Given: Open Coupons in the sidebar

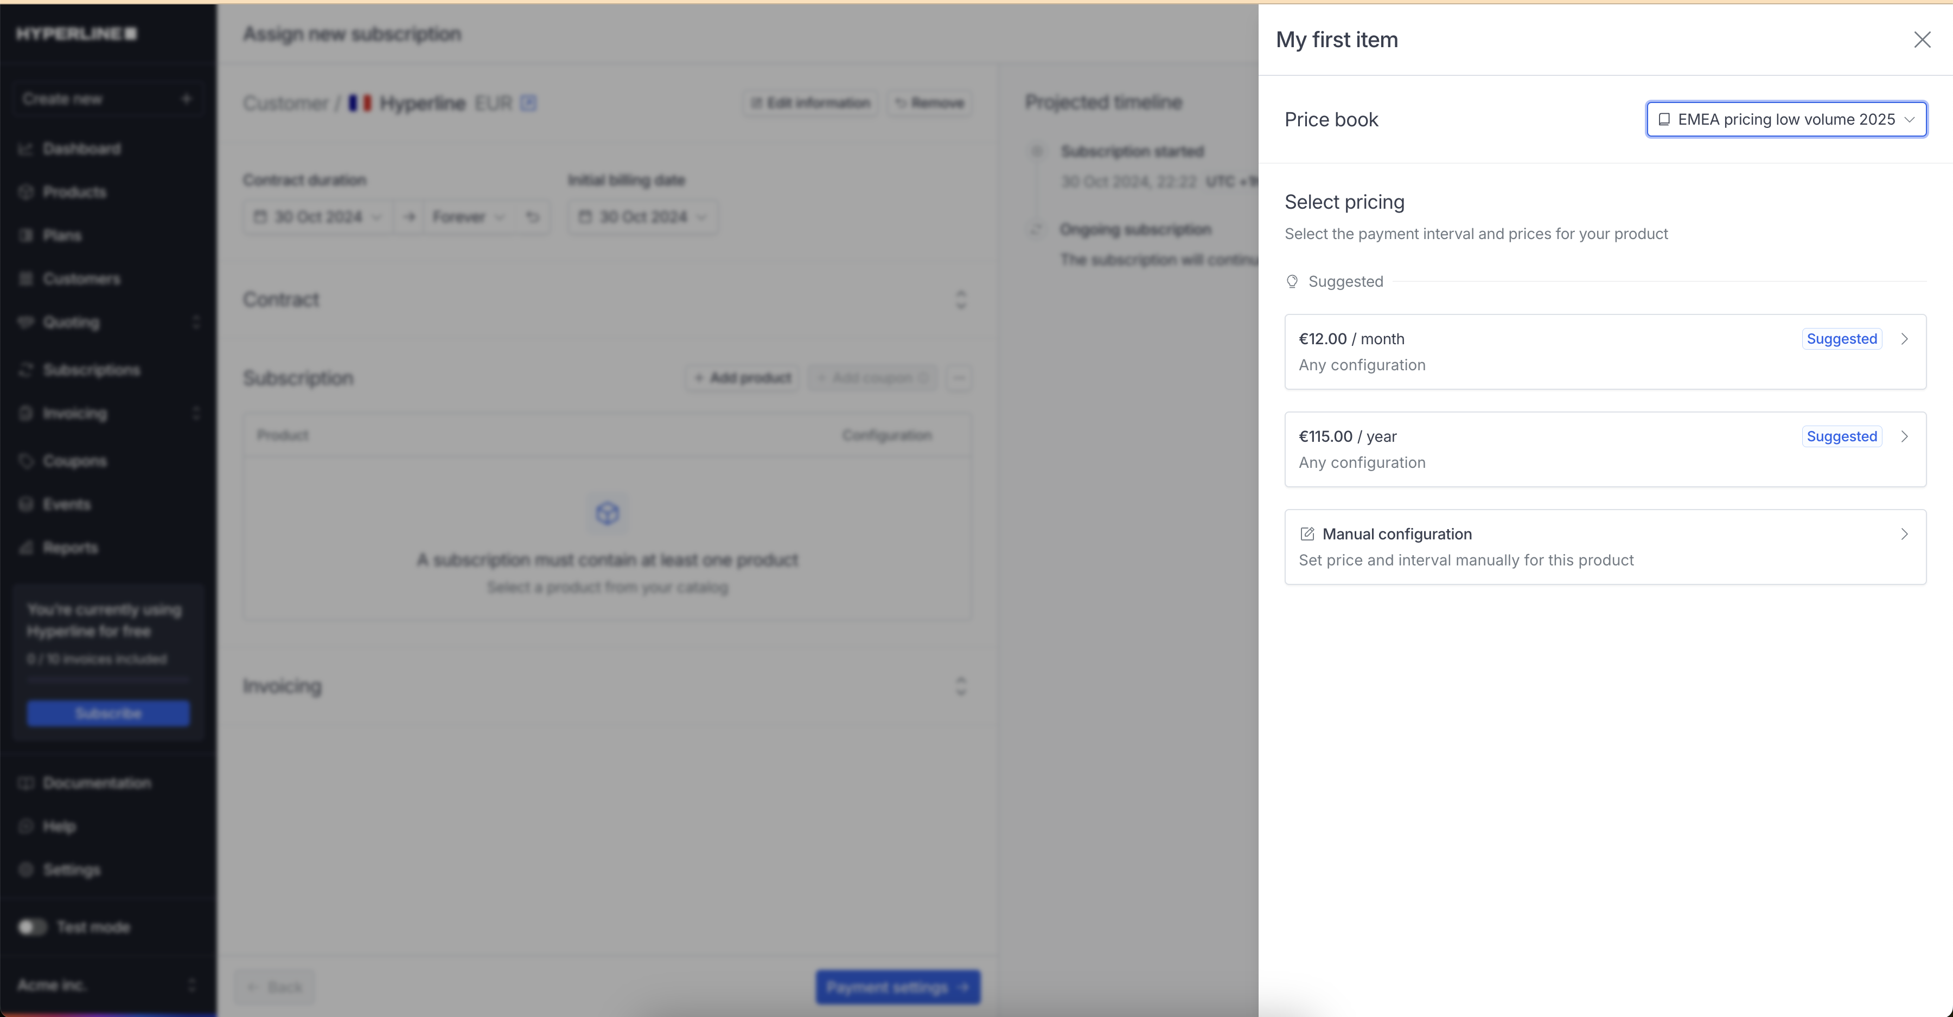Looking at the screenshot, I should 74,461.
